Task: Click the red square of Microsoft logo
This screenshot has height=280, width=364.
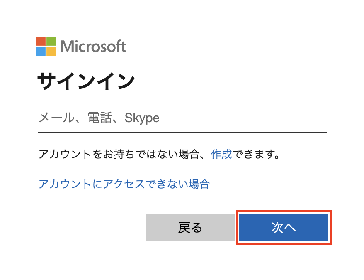Action: 41,41
